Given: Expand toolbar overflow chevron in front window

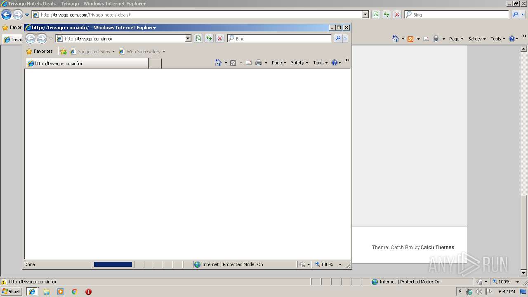Looking at the screenshot, I should (x=347, y=60).
